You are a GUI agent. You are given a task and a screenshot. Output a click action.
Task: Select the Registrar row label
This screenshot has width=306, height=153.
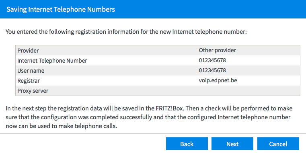(x=29, y=81)
